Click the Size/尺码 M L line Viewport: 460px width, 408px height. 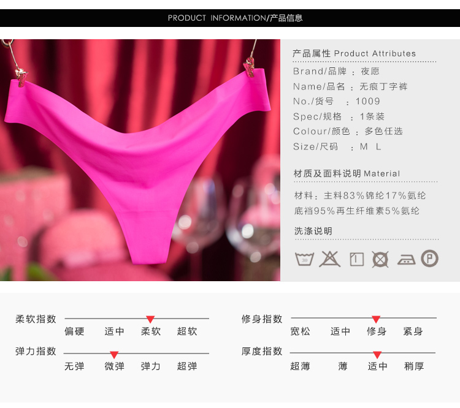pyautogui.click(x=337, y=146)
